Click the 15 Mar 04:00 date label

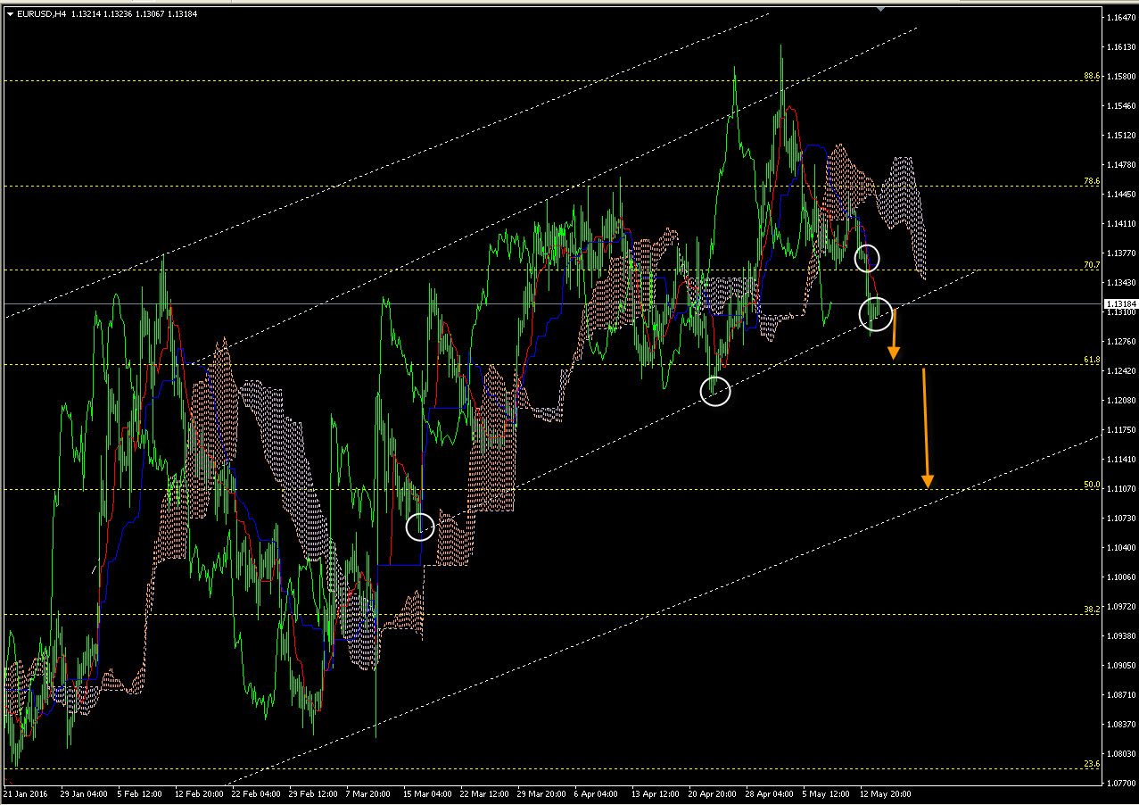(x=427, y=793)
